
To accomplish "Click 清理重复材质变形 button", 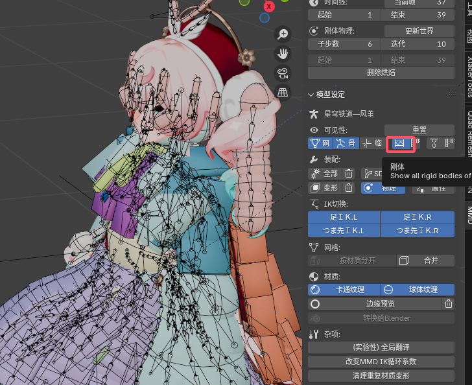I will point(381,376).
